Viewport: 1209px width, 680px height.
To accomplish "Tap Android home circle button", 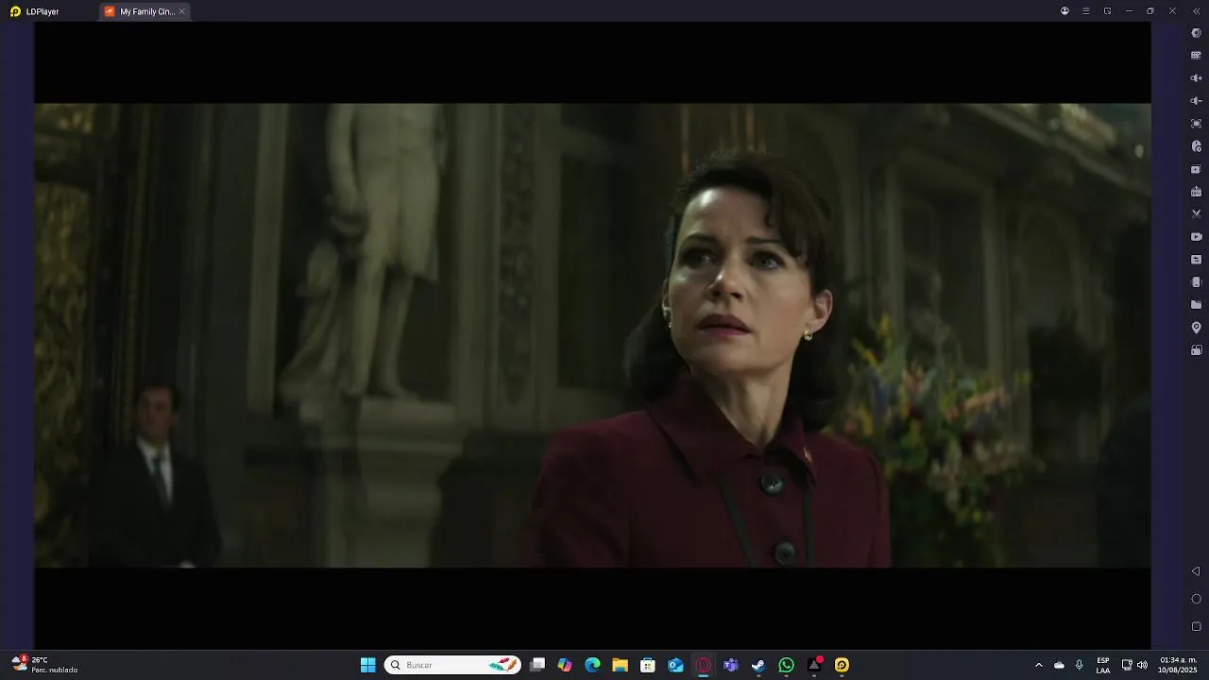I will point(1196,599).
